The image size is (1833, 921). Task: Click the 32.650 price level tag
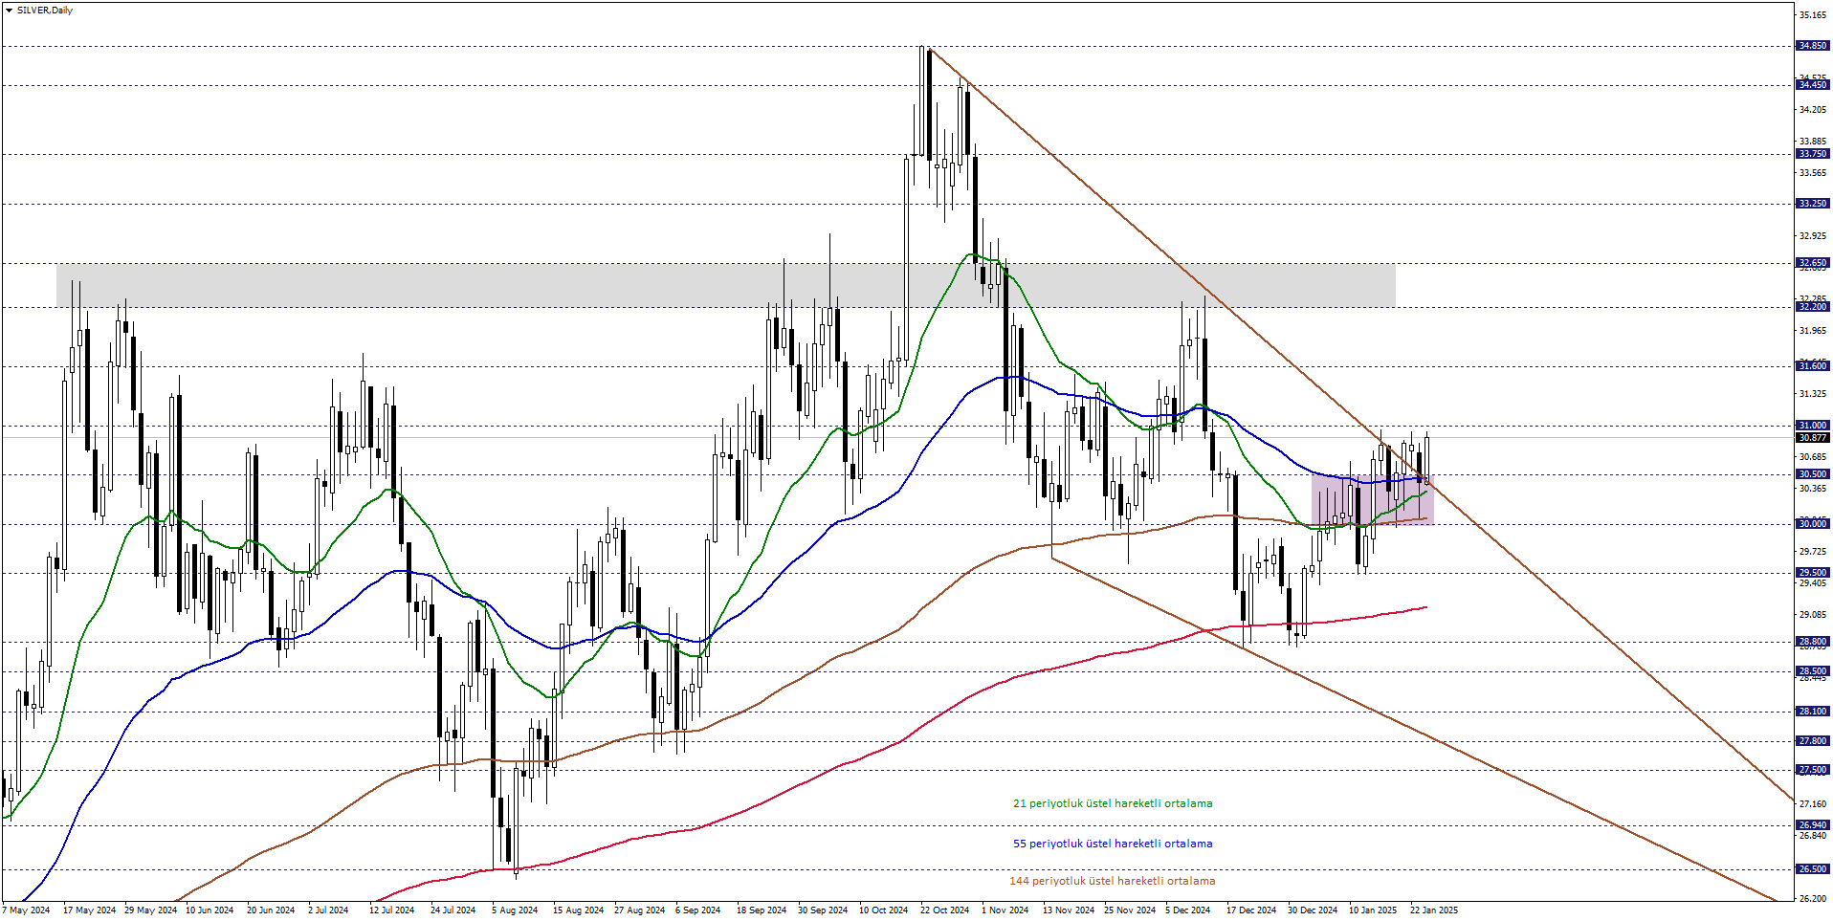(1813, 263)
